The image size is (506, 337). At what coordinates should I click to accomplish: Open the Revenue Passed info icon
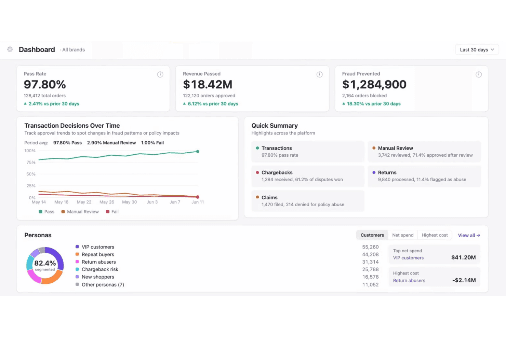tap(319, 74)
